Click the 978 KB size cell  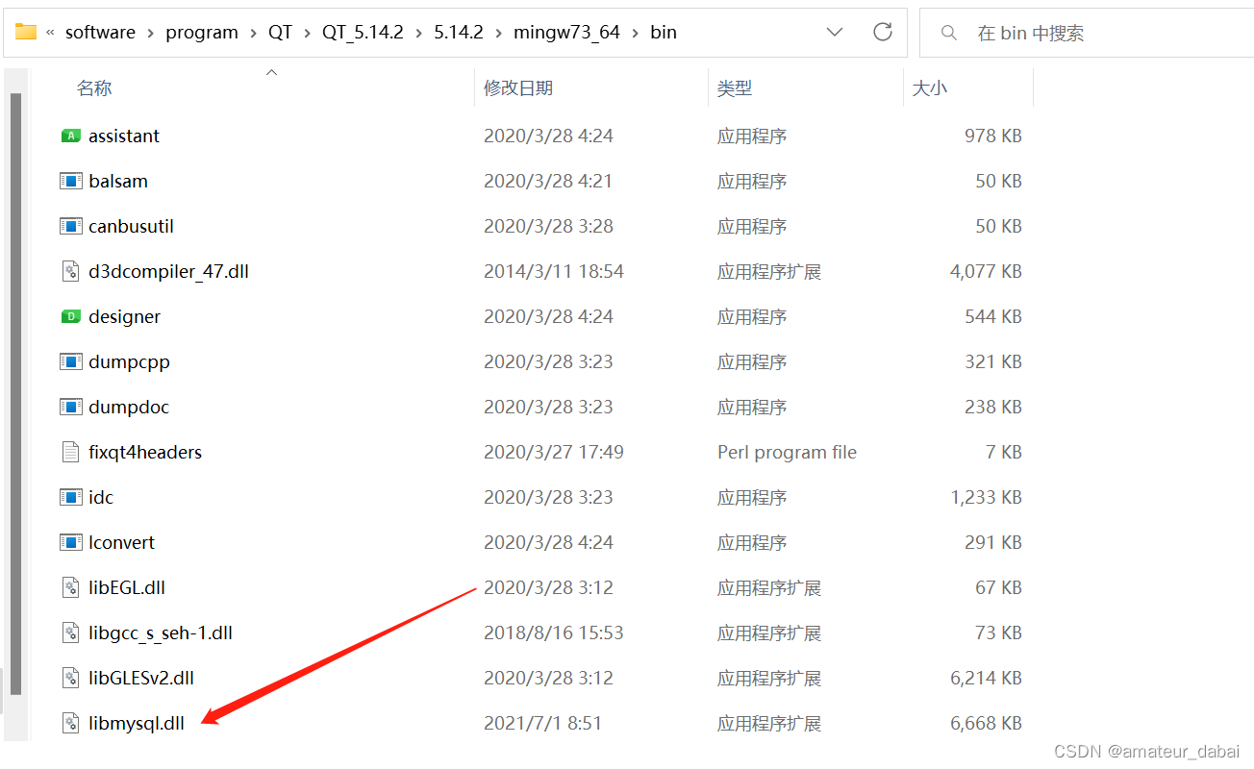[x=993, y=136]
